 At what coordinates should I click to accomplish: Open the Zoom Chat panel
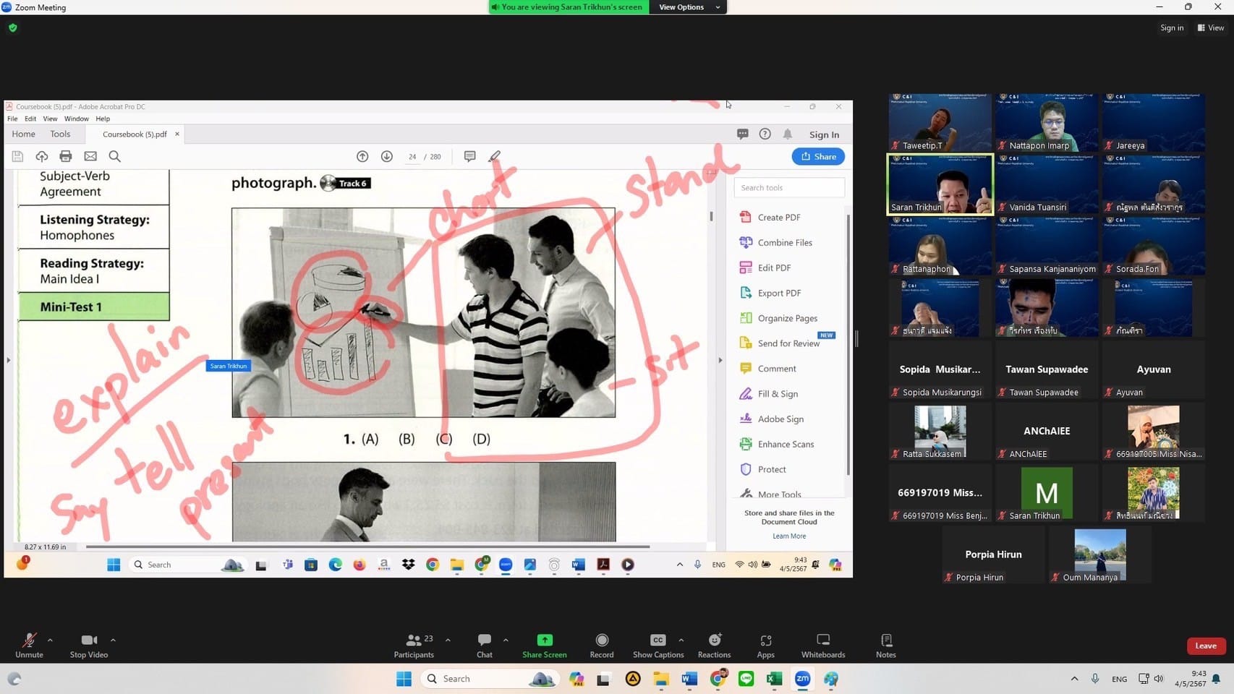tap(484, 645)
